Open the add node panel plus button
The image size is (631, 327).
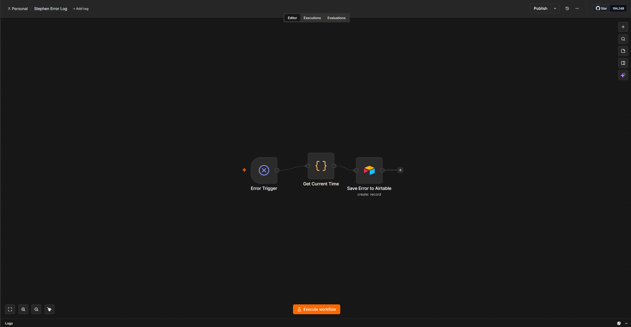point(623,27)
